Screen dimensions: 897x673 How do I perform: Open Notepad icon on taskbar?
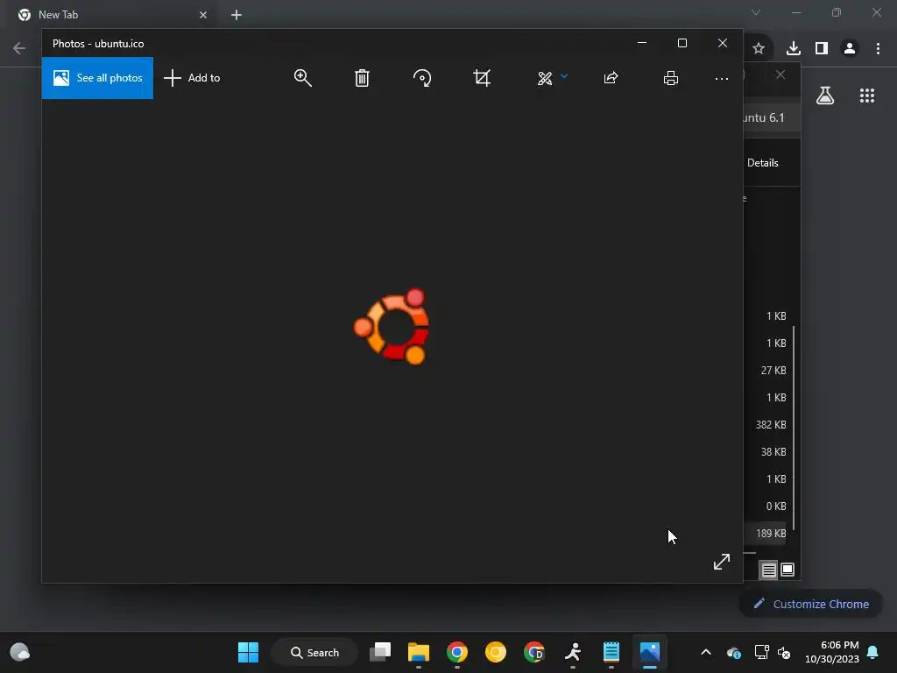611,652
